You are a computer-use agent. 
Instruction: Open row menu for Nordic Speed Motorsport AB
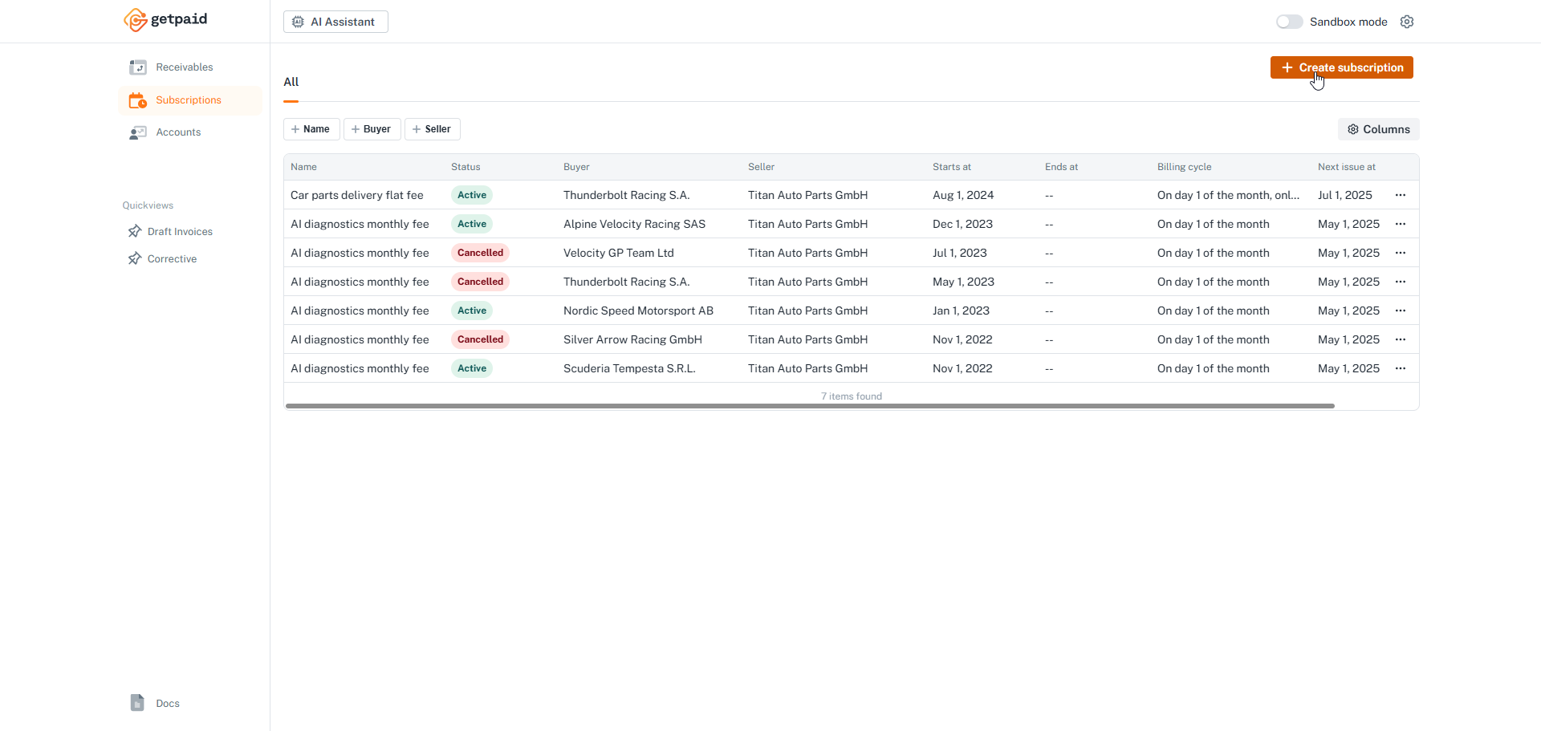(x=1401, y=311)
